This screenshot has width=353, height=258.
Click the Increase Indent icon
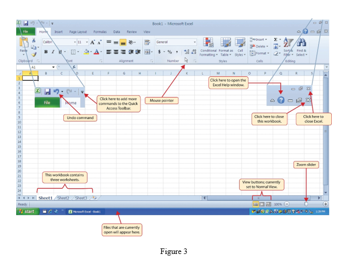(138, 52)
